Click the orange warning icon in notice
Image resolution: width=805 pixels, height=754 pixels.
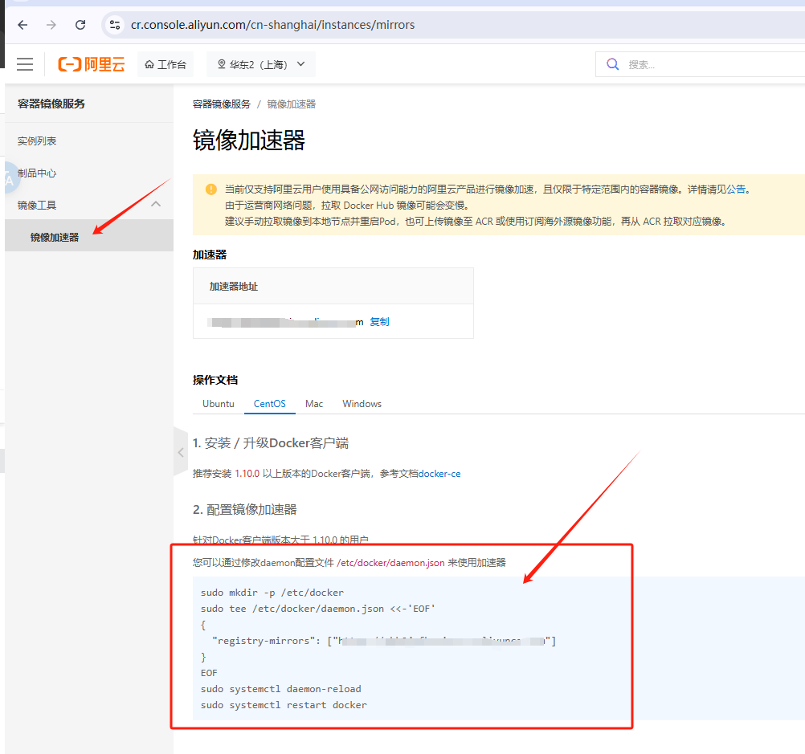coord(211,190)
